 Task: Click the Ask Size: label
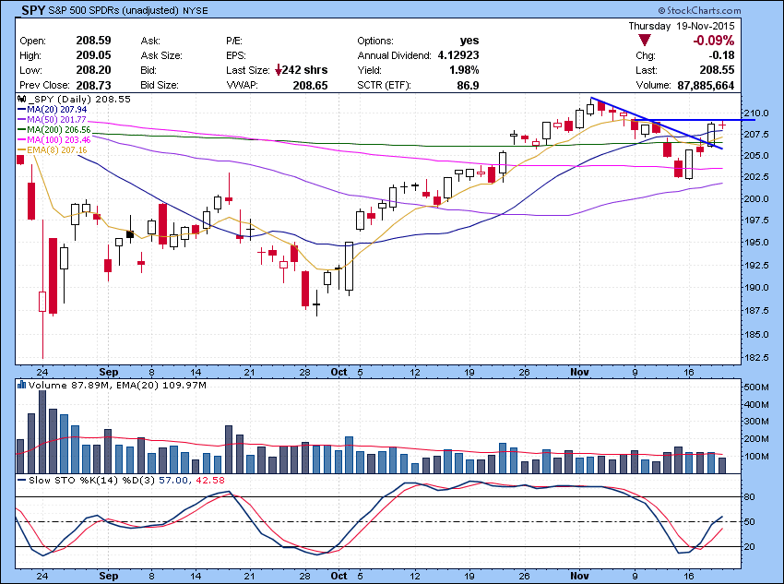click(161, 55)
